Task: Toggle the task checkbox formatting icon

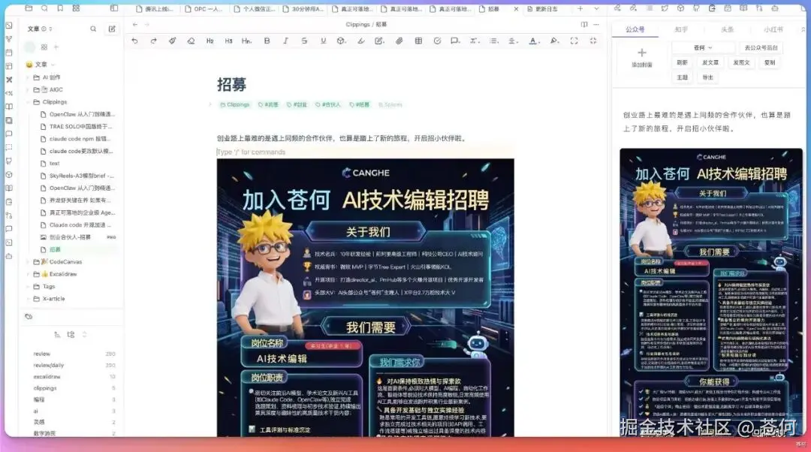Action: click(438, 42)
